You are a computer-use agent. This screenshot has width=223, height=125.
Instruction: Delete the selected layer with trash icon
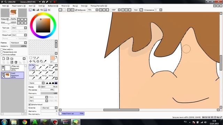(x=16, y=62)
